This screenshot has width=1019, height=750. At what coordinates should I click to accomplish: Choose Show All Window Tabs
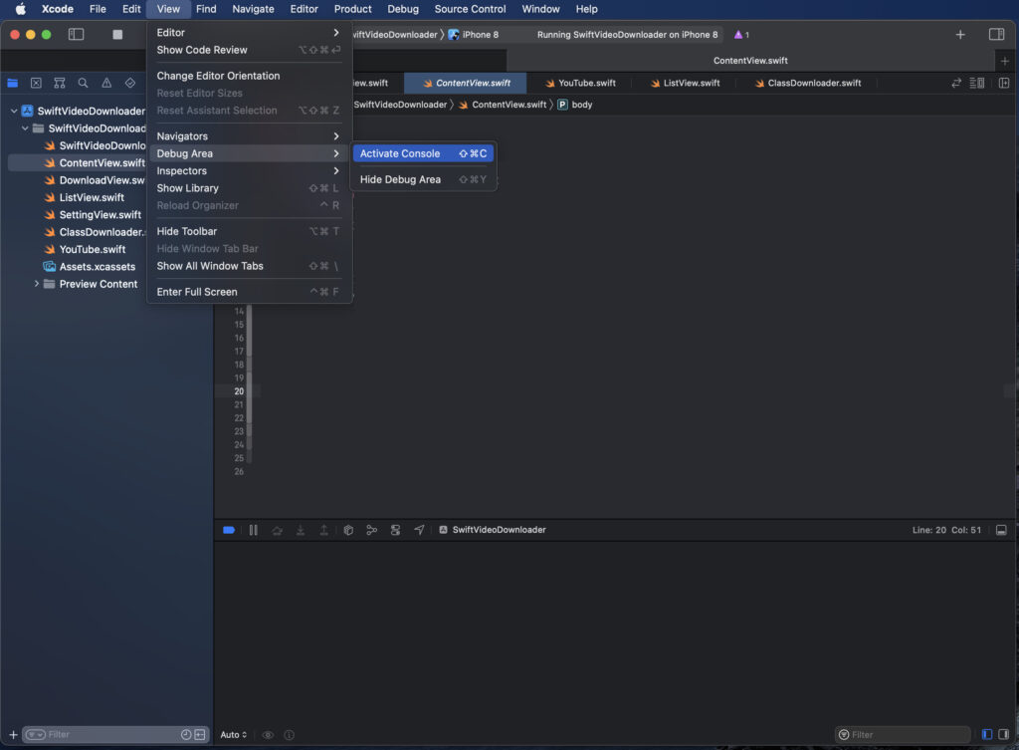[x=248, y=266]
